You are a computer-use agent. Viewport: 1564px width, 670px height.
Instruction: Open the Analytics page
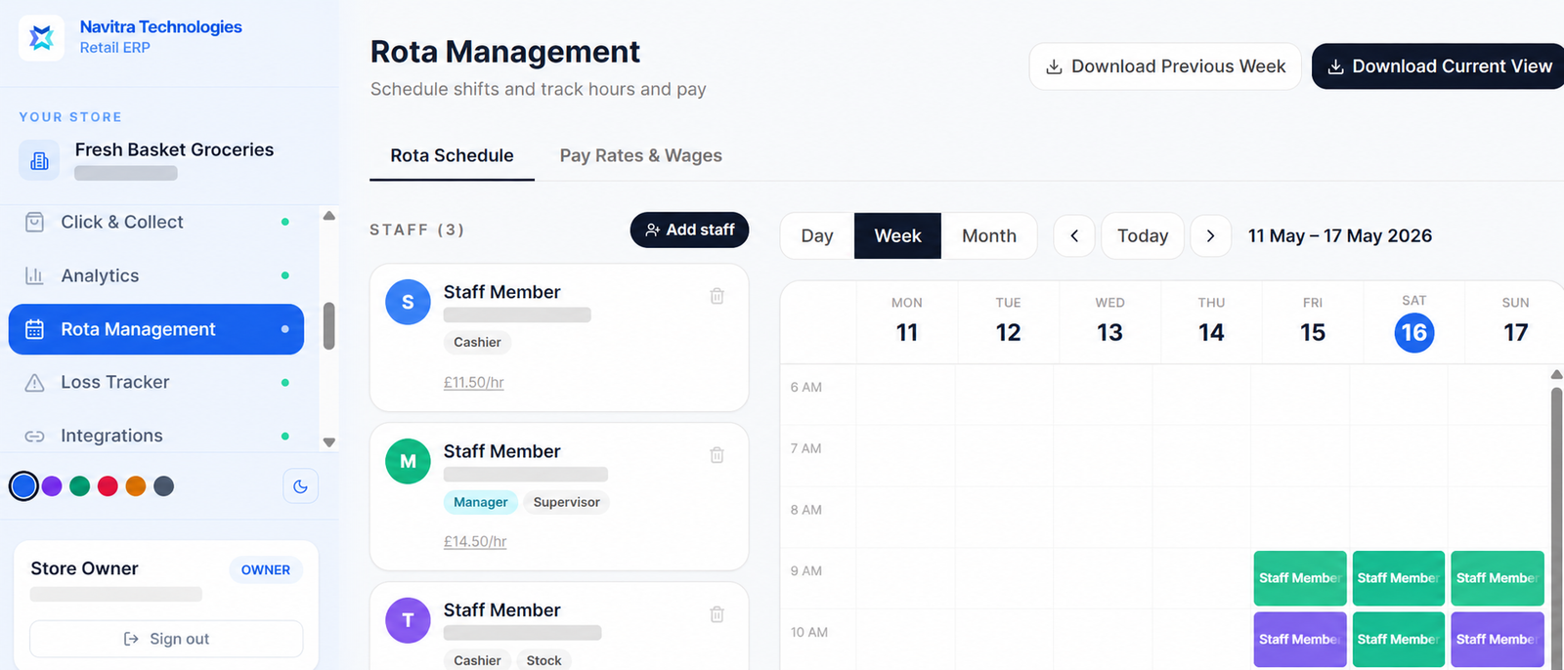pos(156,275)
